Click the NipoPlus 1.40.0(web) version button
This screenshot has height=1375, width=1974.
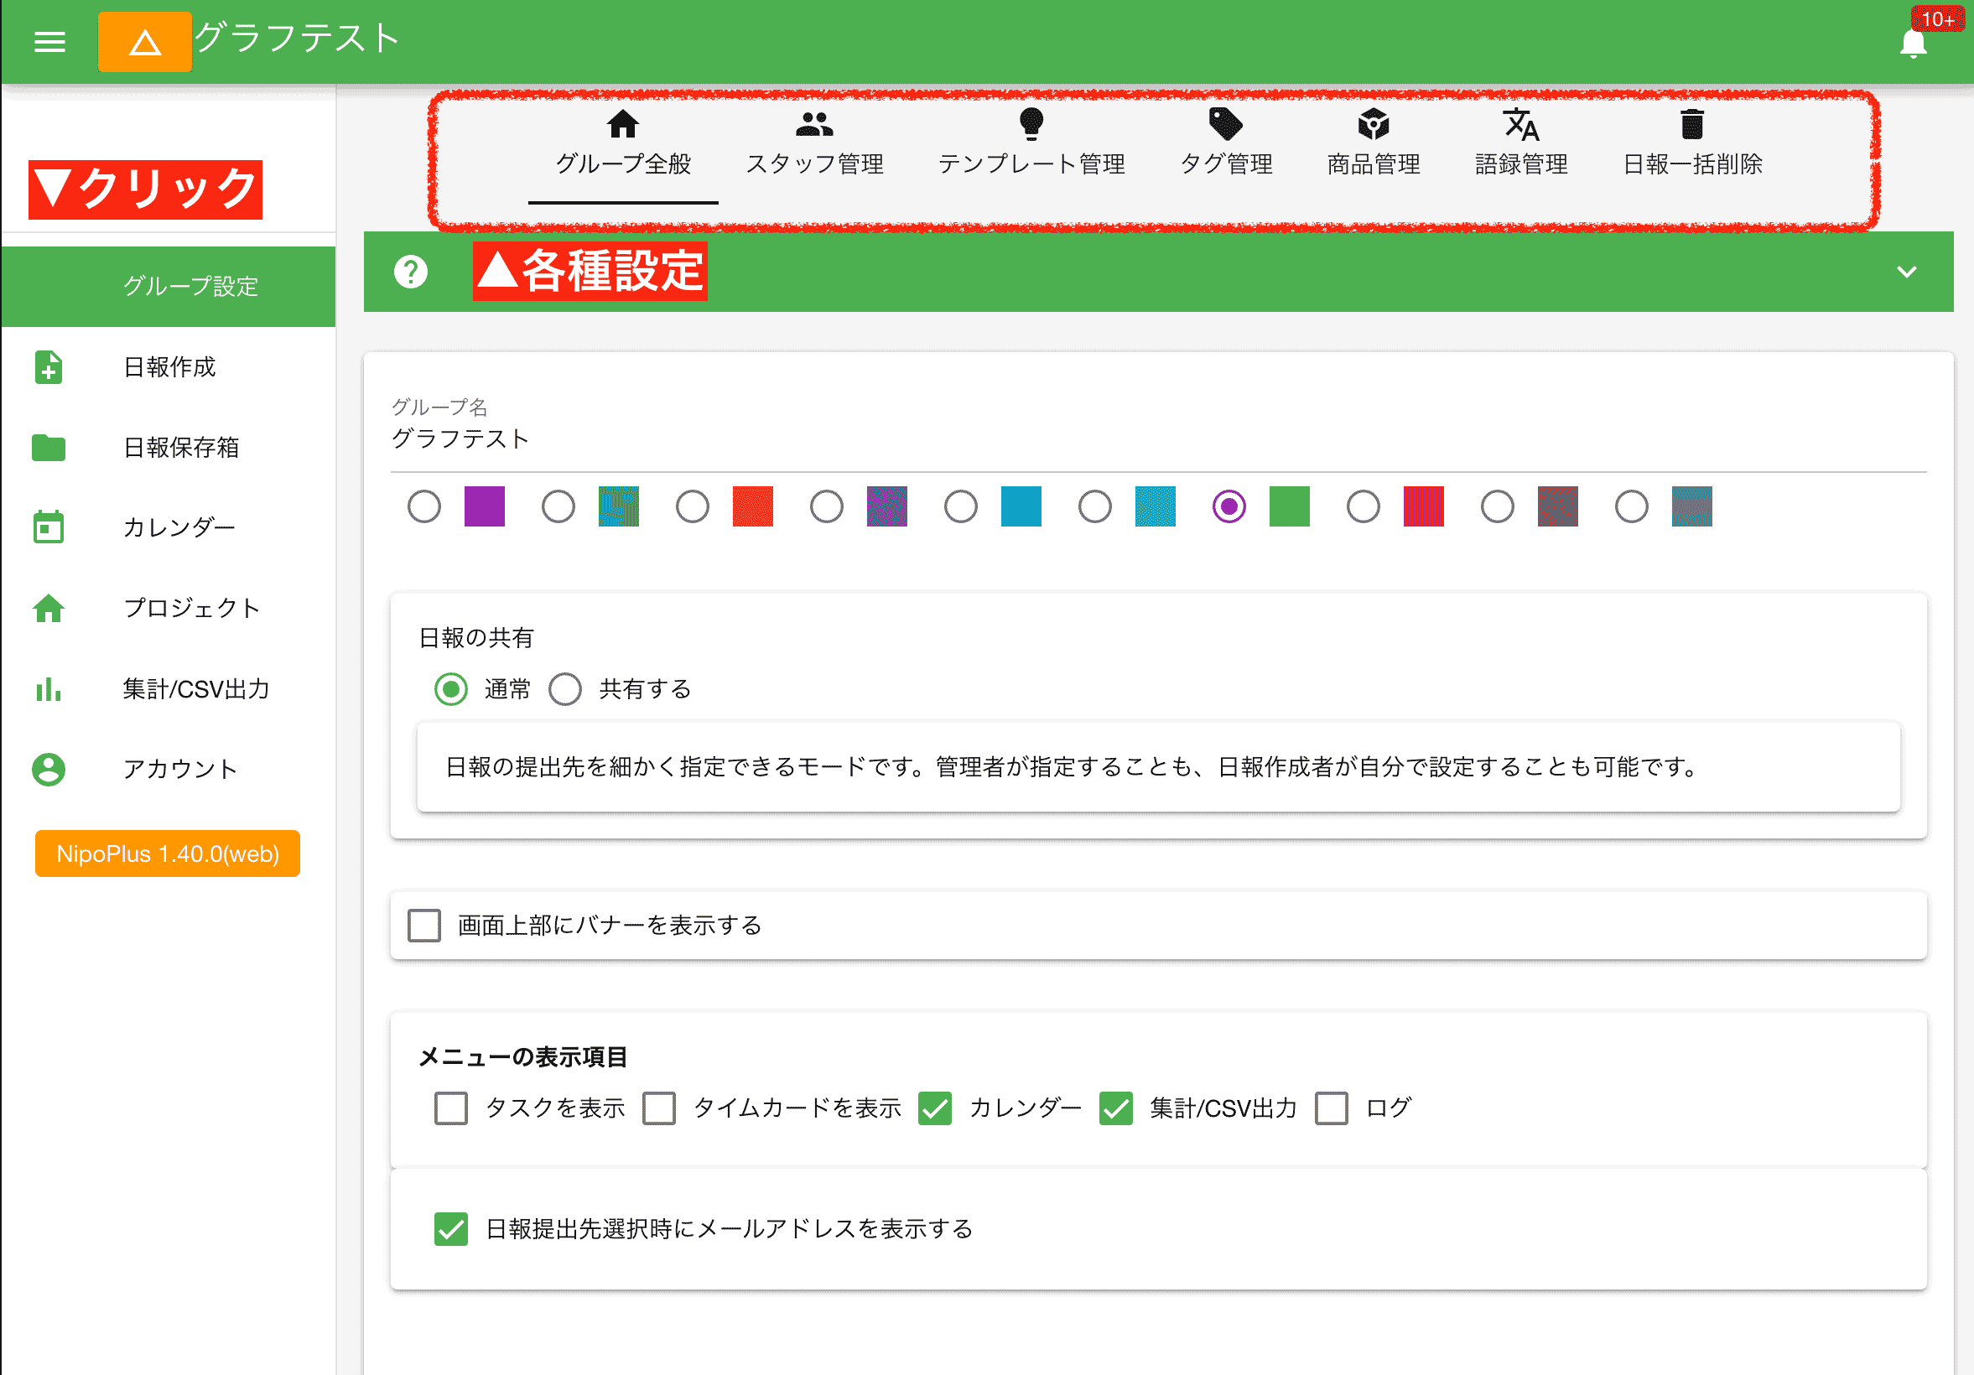[167, 854]
